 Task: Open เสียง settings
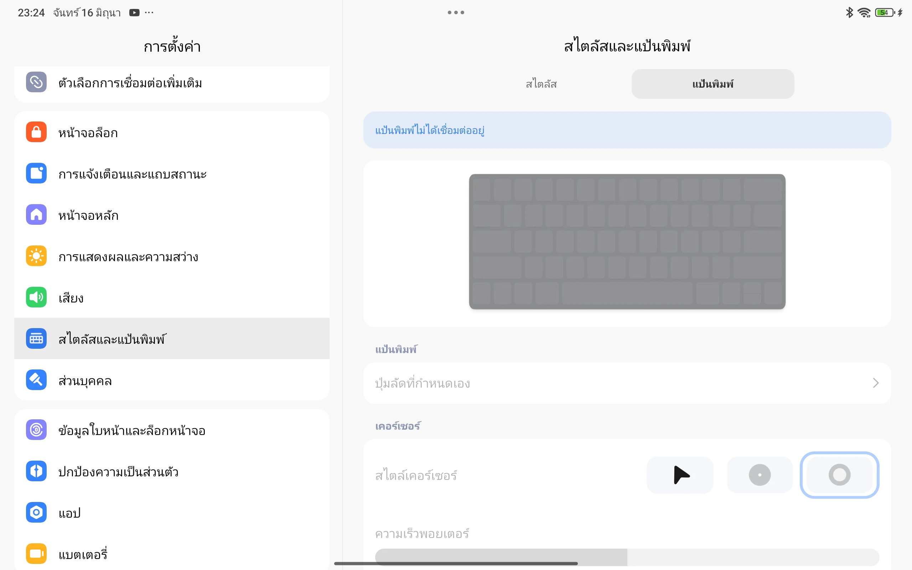coord(172,297)
